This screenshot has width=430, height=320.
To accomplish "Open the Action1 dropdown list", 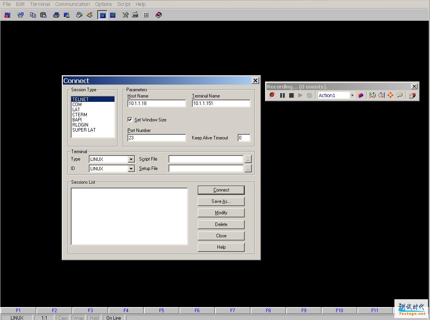I will tap(352, 95).
